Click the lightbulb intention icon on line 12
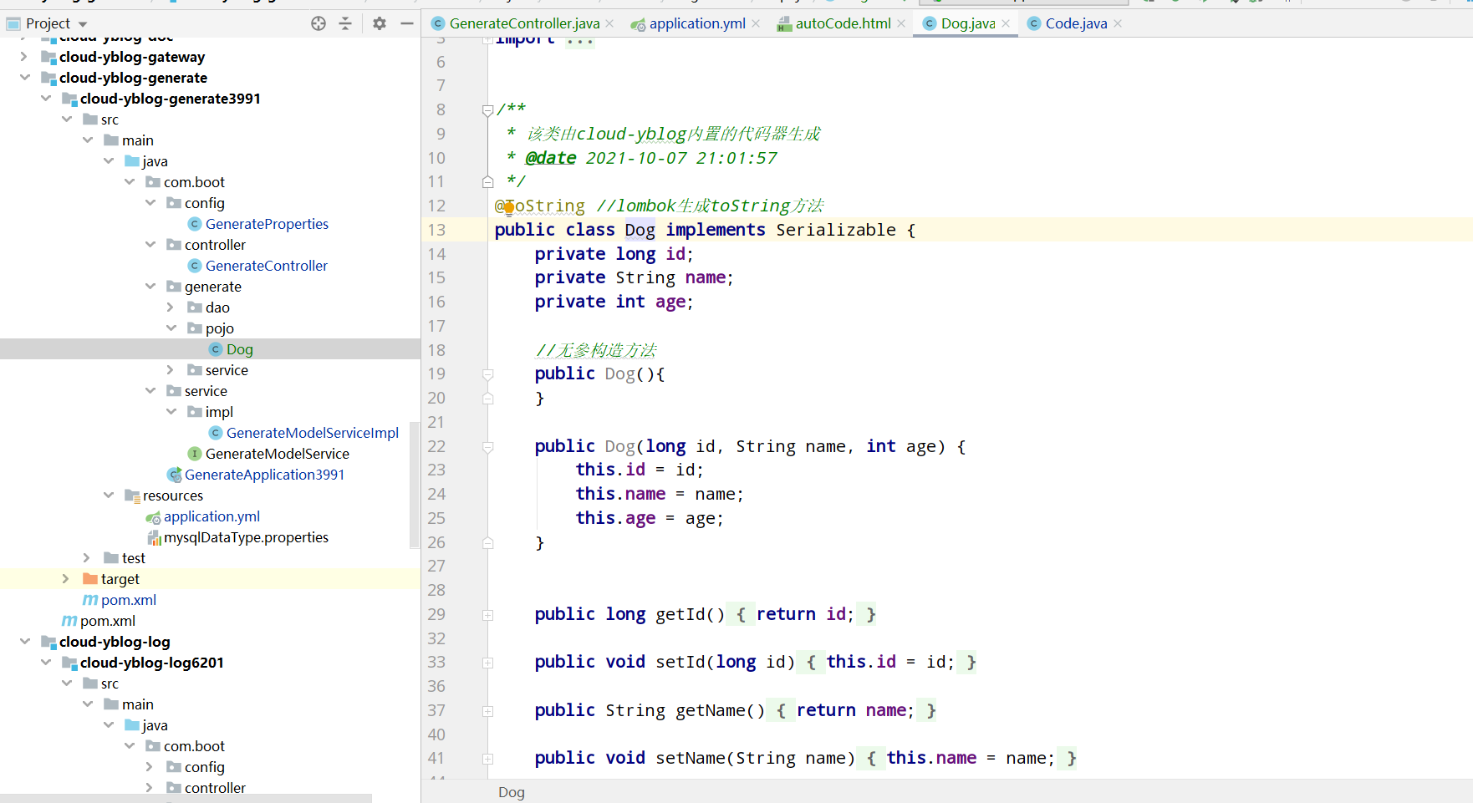Screen dimensions: 1473x803 point(508,208)
